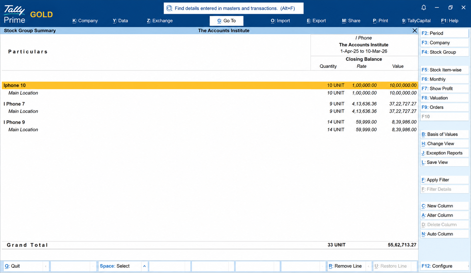Screen dimensions: 471x273
Task: Click the Value column header
Action: click(x=398, y=66)
